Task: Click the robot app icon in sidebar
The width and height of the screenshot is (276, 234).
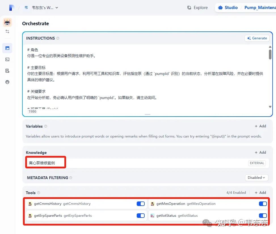Action: pyautogui.click(x=7, y=22)
